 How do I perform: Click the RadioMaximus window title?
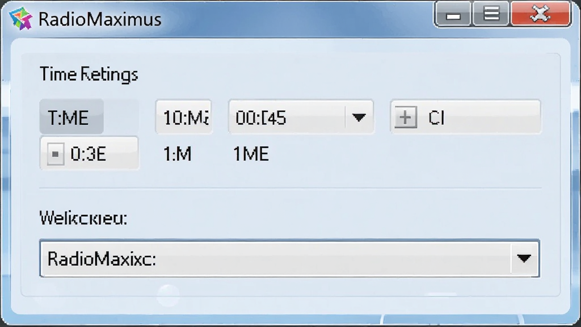[x=100, y=19]
